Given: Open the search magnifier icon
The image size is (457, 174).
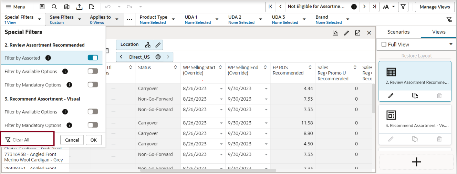Looking at the screenshot, I should [54, 7].
